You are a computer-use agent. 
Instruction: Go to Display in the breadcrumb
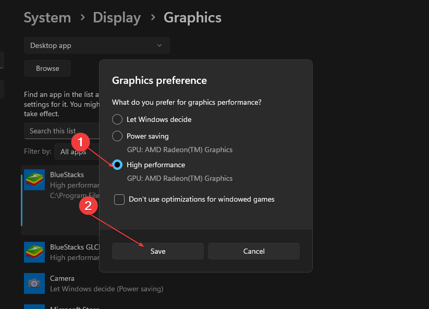click(116, 17)
